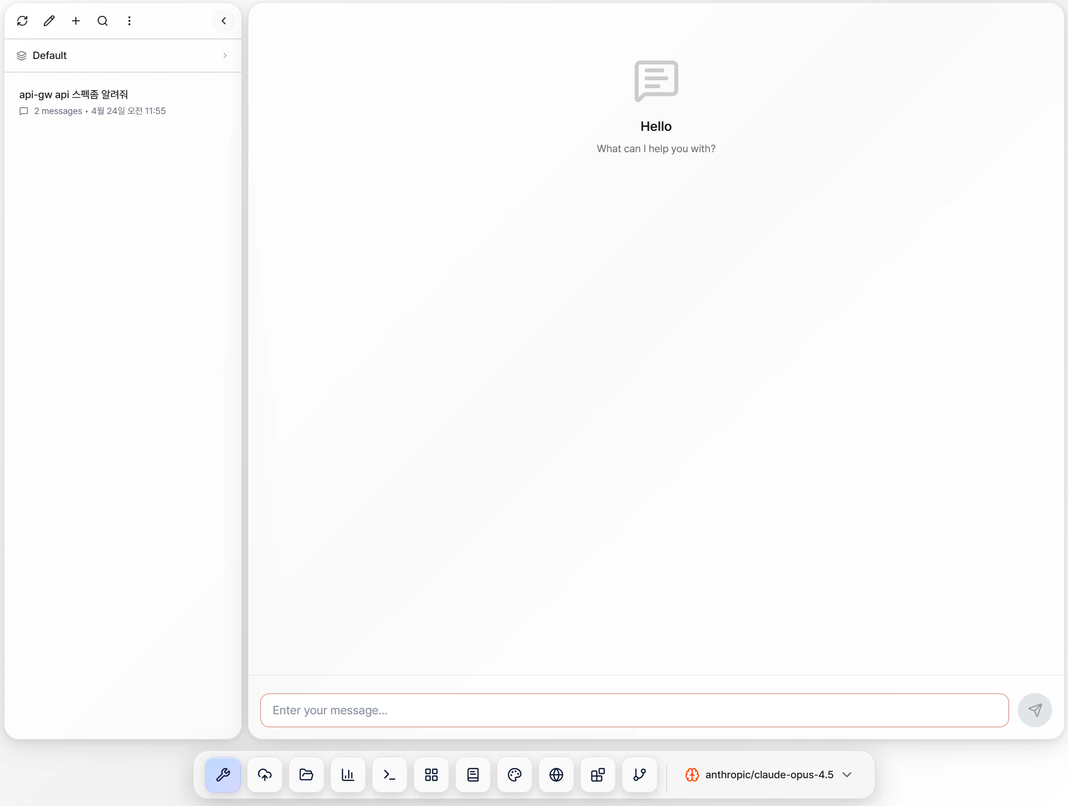Screen dimensions: 1068x806
Task: Click the four-squares grid icon
Action: [x=431, y=775]
